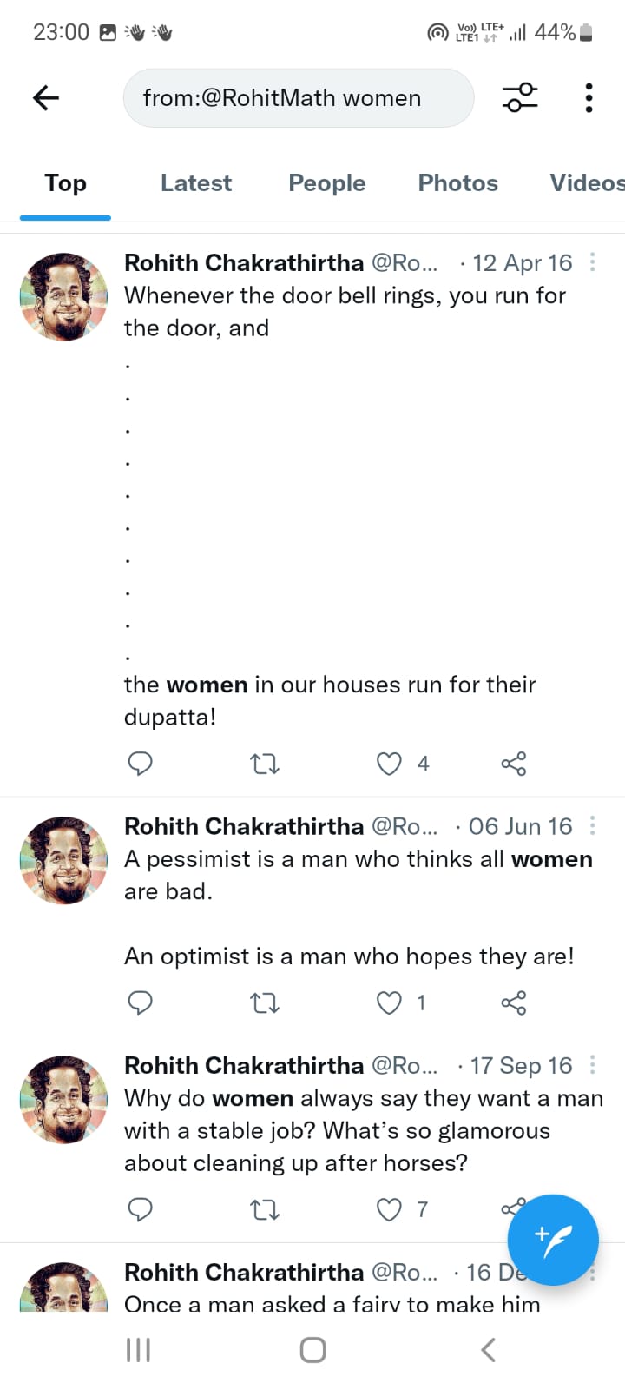Open options menu for 12 Apr 16 tweet
The width and height of the screenshot is (625, 1390).
[x=593, y=262]
